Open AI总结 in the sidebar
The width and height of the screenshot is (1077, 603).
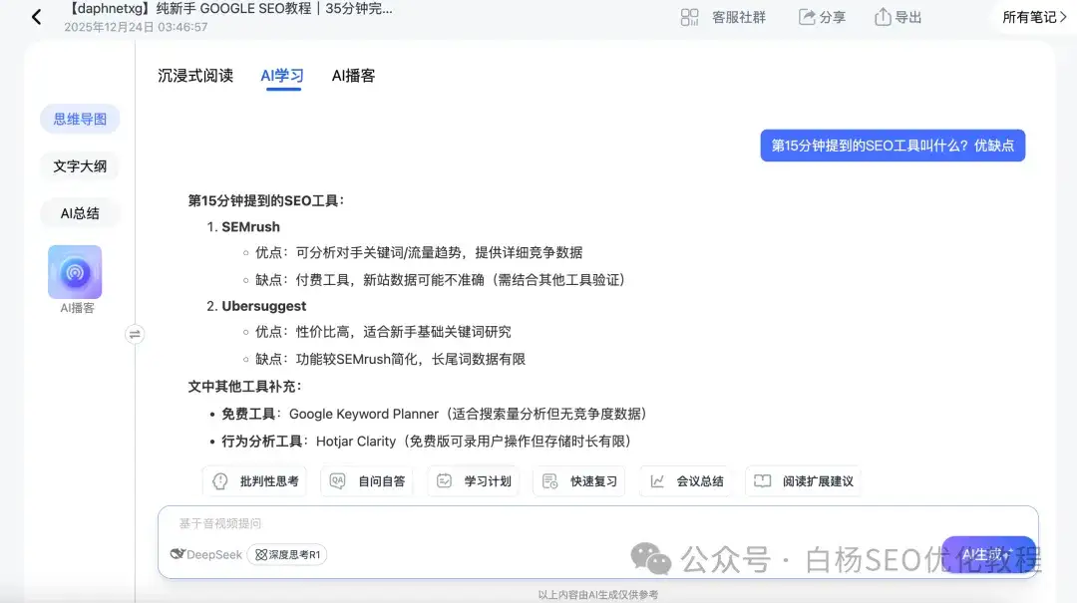point(80,213)
